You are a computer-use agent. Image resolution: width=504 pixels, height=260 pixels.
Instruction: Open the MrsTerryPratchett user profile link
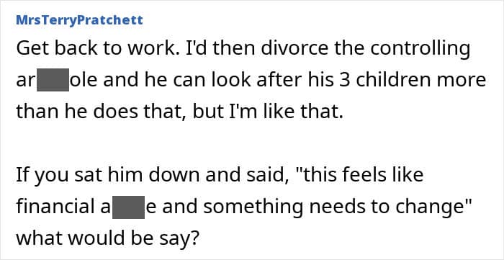(79, 20)
